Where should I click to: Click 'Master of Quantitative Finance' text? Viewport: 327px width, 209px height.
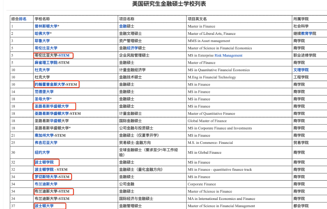tap(211, 114)
